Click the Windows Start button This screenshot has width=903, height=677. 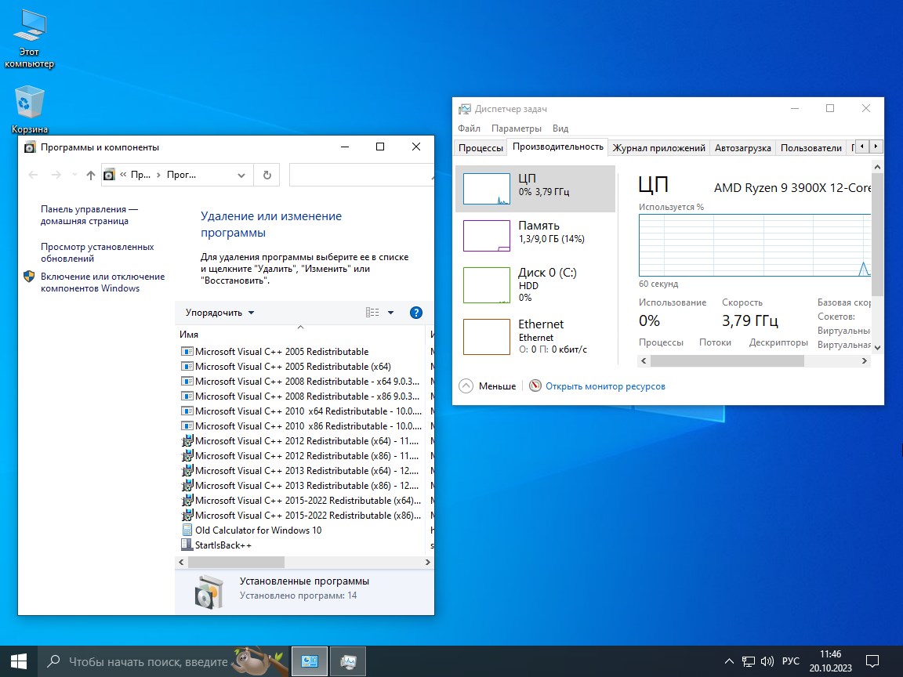(x=18, y=661)
